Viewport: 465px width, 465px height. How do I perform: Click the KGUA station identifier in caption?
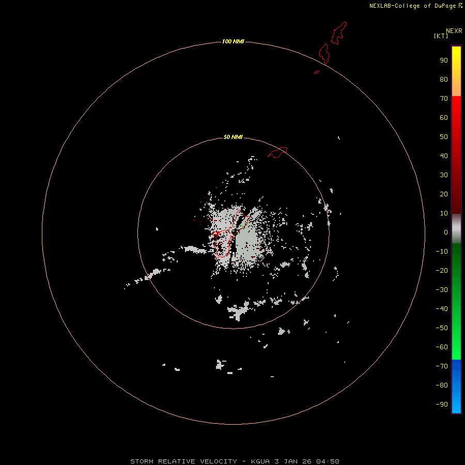click(x=260, y=461)
